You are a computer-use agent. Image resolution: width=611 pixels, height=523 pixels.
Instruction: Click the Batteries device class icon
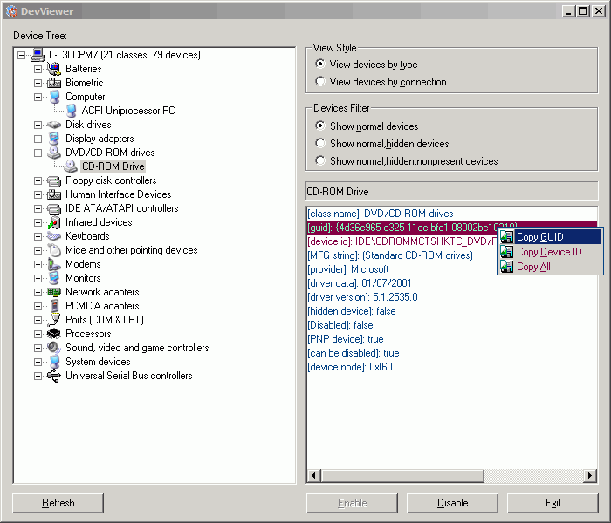(54, 69)
